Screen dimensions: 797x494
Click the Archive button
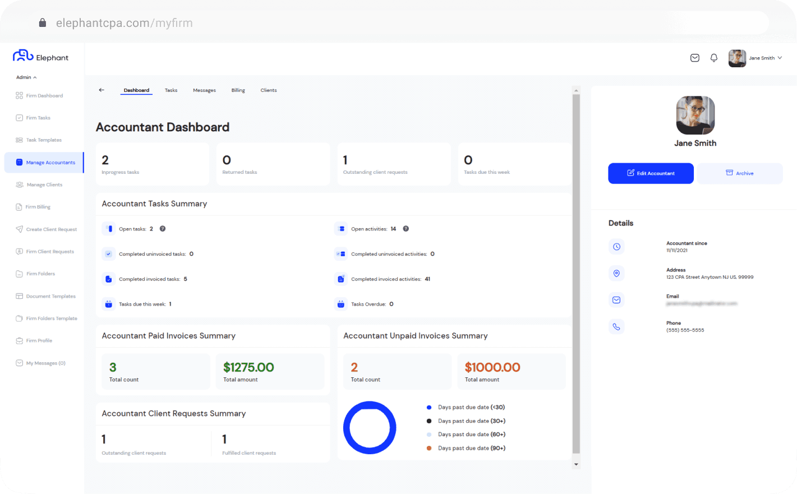(x=740, y=173)
